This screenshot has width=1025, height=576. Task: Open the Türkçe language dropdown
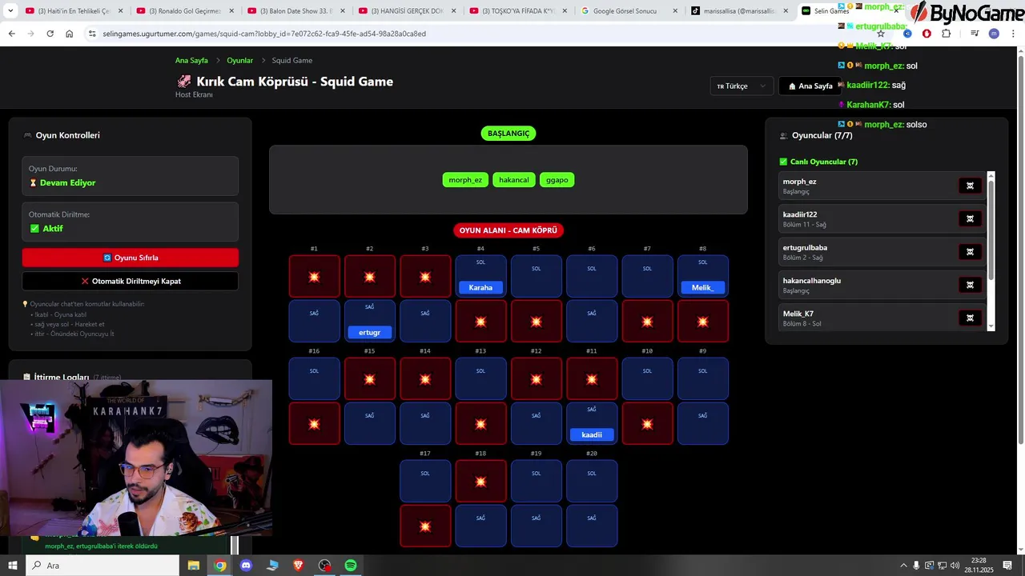click(742, 86)
